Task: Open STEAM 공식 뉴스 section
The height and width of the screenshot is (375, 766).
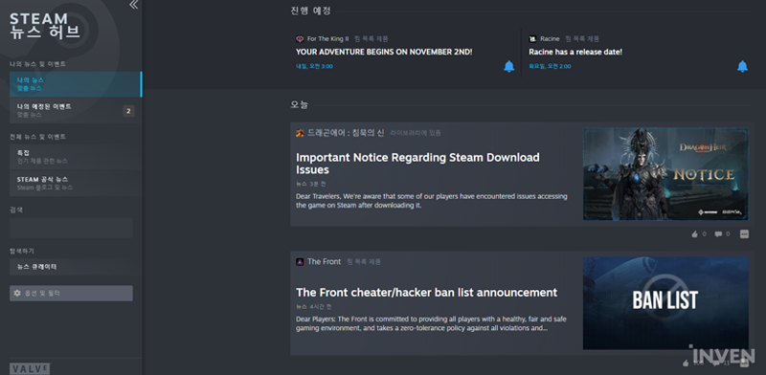Action: (x=76, y=183)
